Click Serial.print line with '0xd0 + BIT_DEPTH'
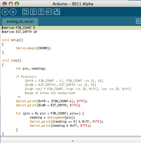This screenshot has width=141, height=143. tap(48, 105)
